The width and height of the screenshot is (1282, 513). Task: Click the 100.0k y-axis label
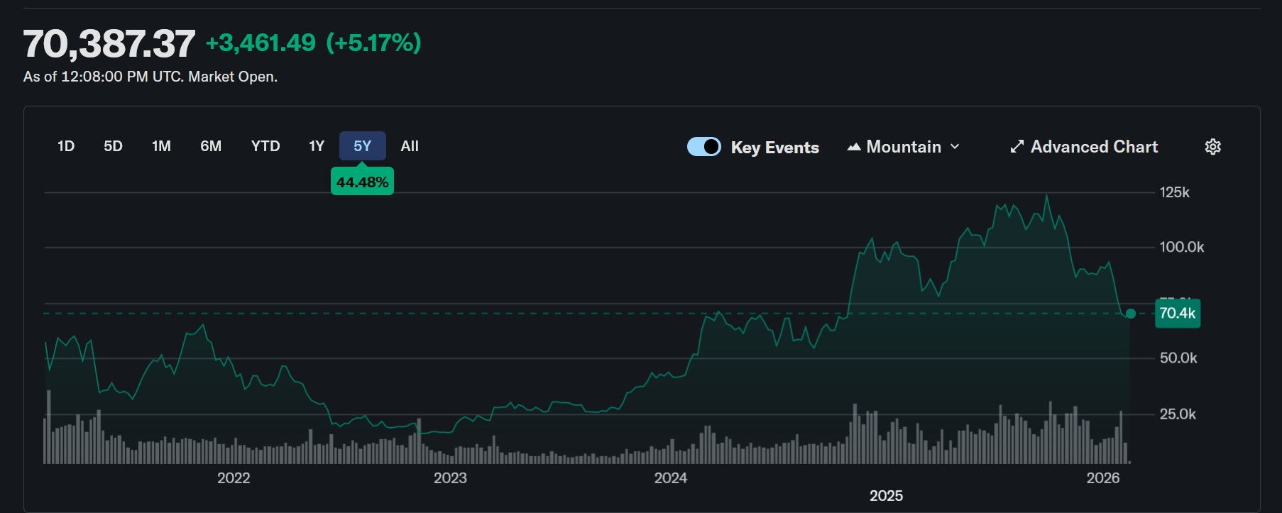coord(1182,247)
